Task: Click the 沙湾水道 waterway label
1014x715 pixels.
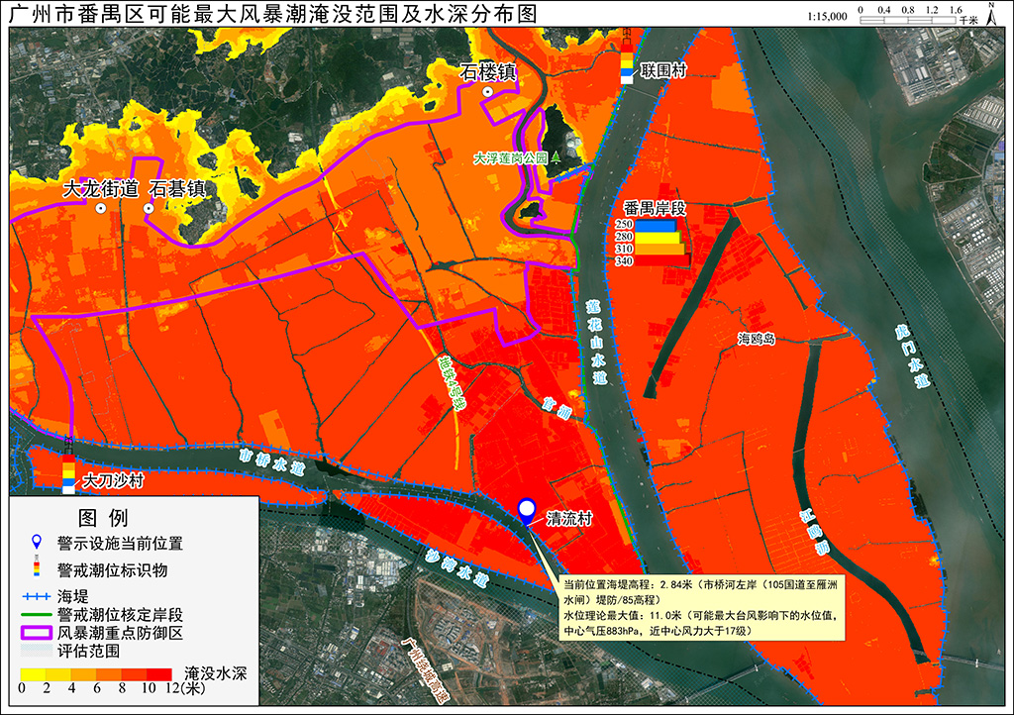Action: 457,567
